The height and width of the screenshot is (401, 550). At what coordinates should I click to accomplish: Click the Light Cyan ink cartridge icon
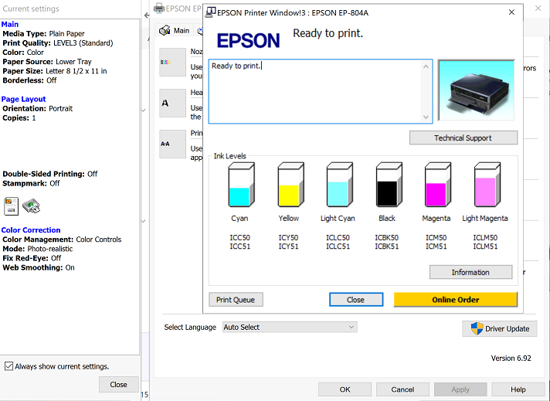pos(340,185)
